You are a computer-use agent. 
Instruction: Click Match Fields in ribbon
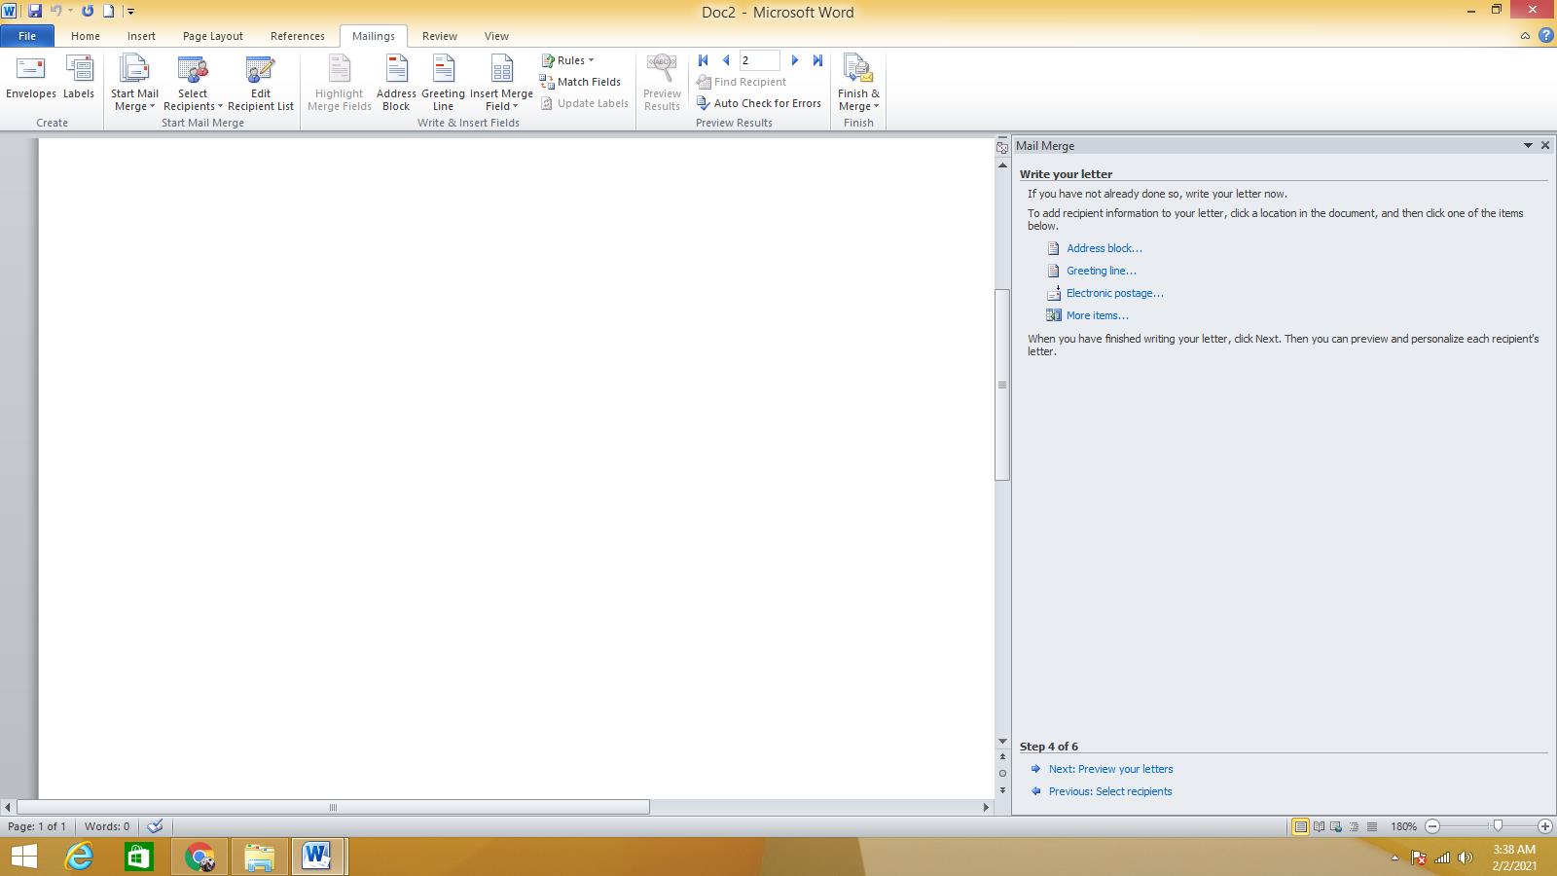coord(580,82)
